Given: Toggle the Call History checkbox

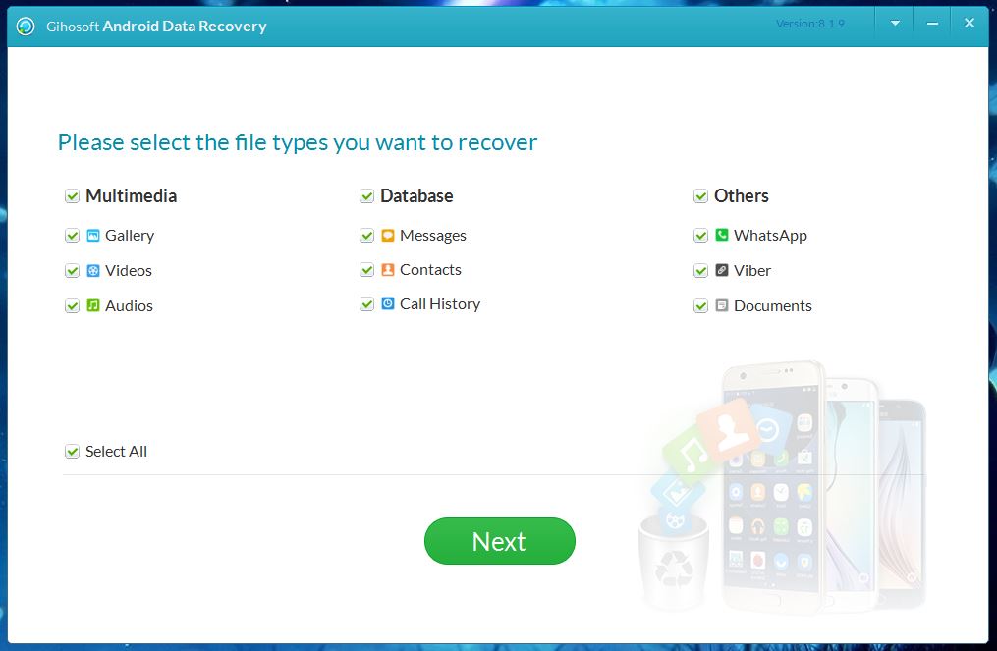Looking at the screenshot, I should tap(367, 303).
